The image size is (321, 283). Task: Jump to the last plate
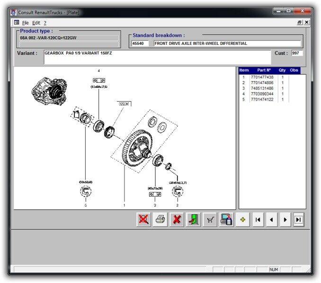[x=299, y=220]
